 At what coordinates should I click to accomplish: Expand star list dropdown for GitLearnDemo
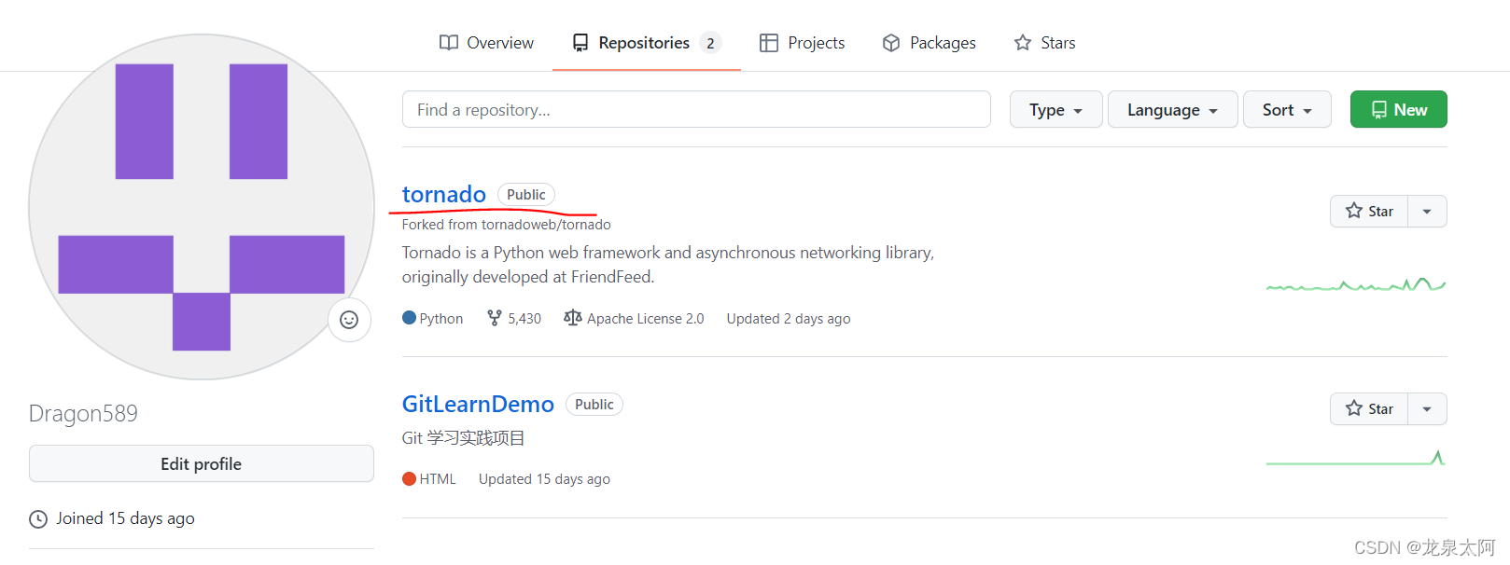tap(1427, 408)
